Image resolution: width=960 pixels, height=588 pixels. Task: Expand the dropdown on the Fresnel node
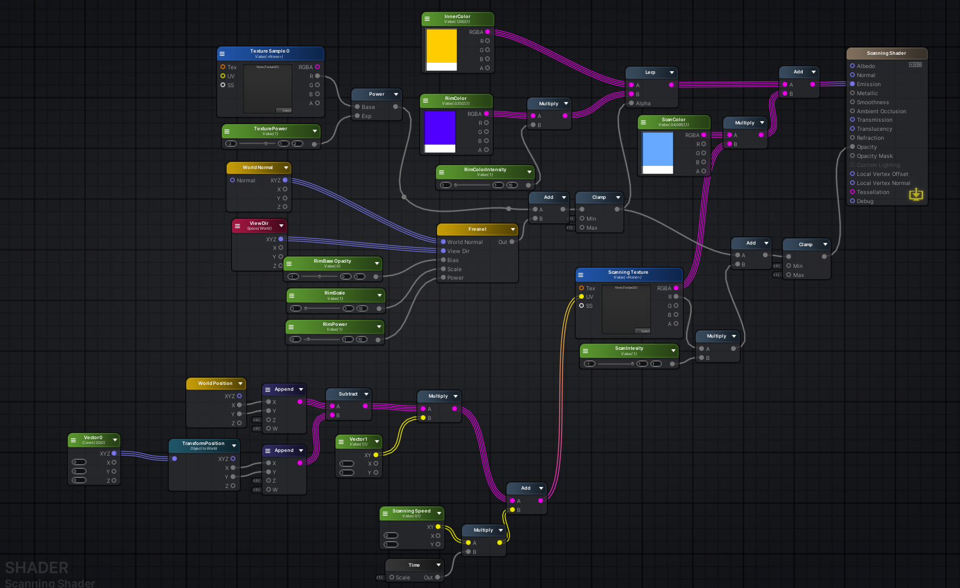[x=512, y=229]
